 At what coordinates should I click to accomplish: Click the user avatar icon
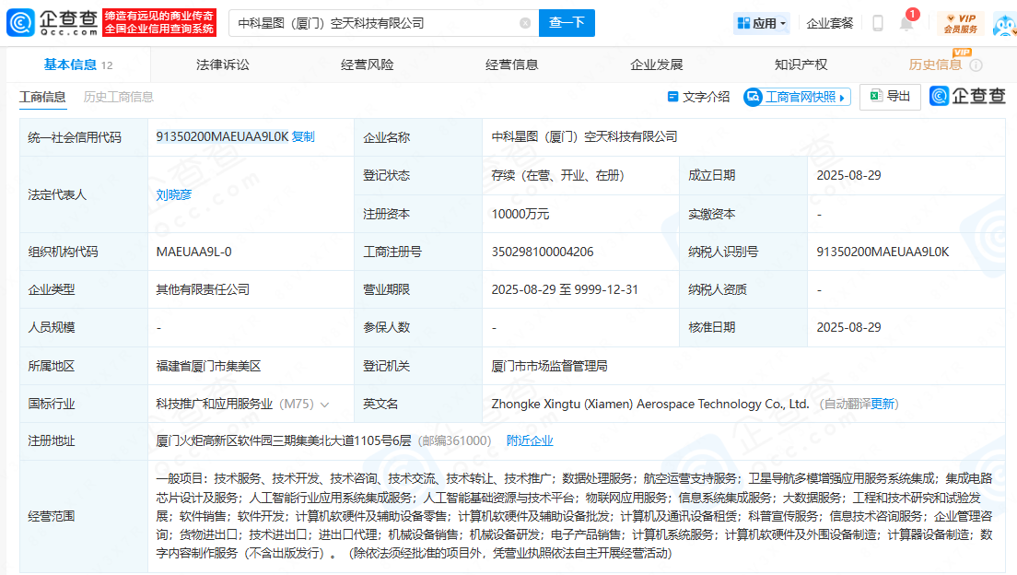1004,25
